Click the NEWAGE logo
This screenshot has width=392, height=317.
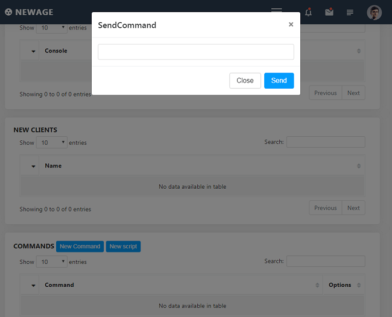tap(29, 12)
